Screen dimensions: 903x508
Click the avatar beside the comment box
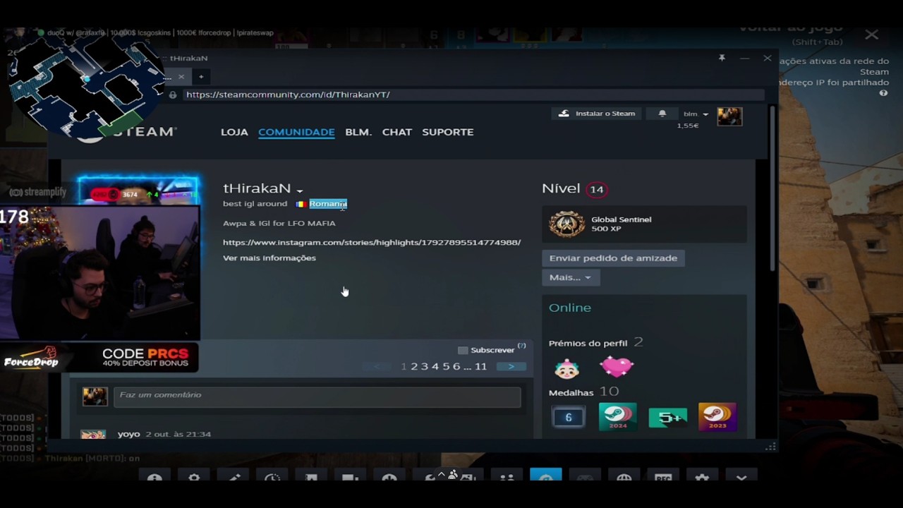pos(95,397)
